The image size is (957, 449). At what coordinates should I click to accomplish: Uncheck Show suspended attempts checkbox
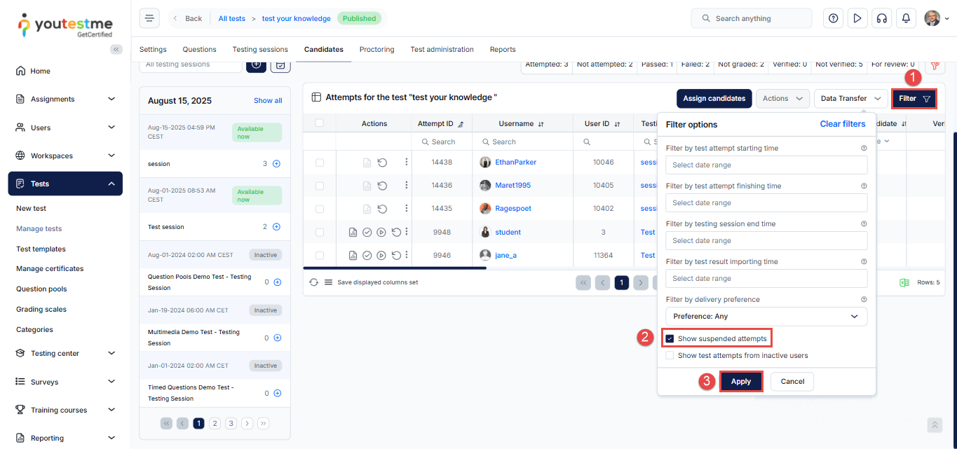pyautogui.click(x=670, y=339)
